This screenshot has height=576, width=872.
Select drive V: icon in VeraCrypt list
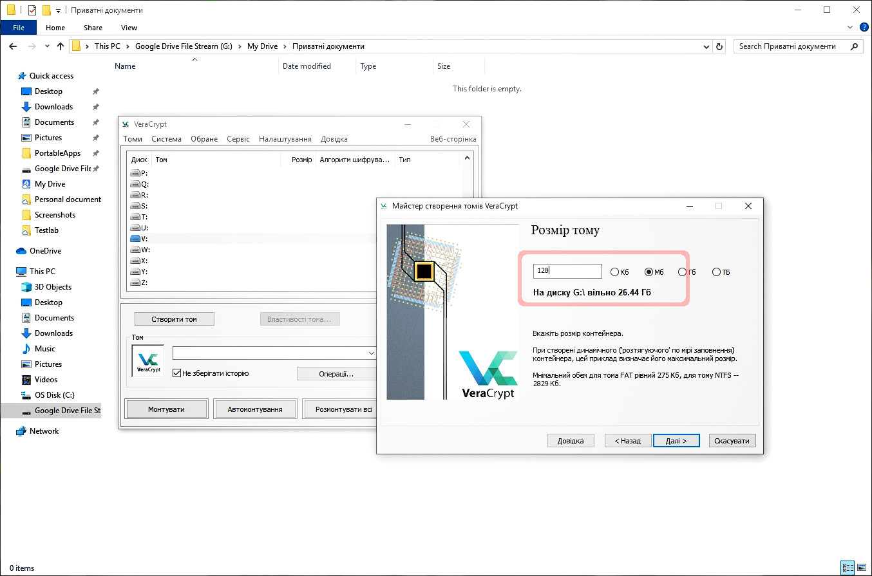click(135, 239)
